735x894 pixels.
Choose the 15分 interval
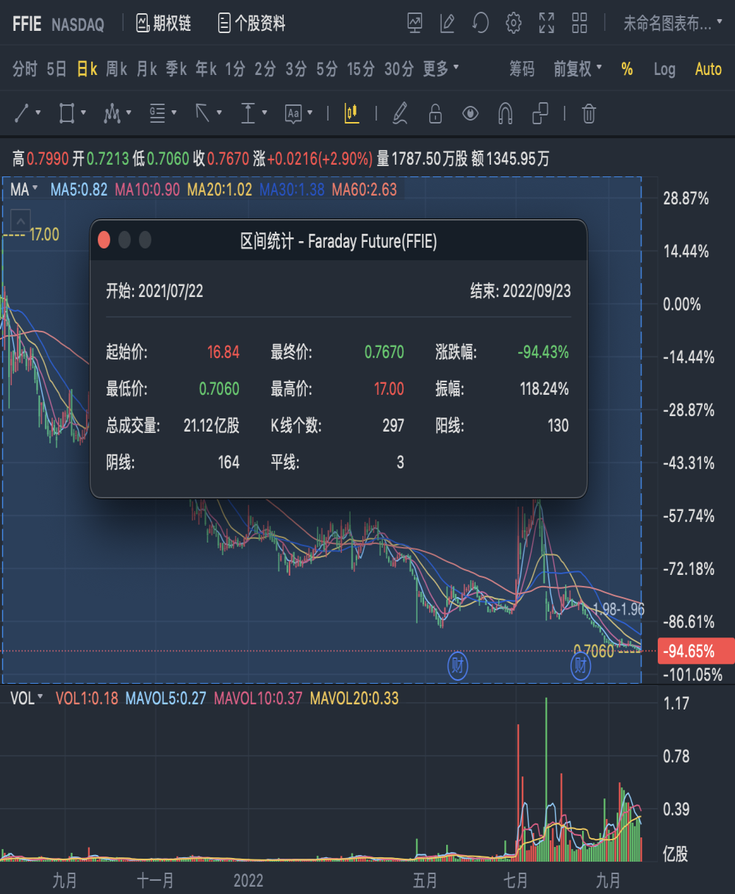(361, 69)
